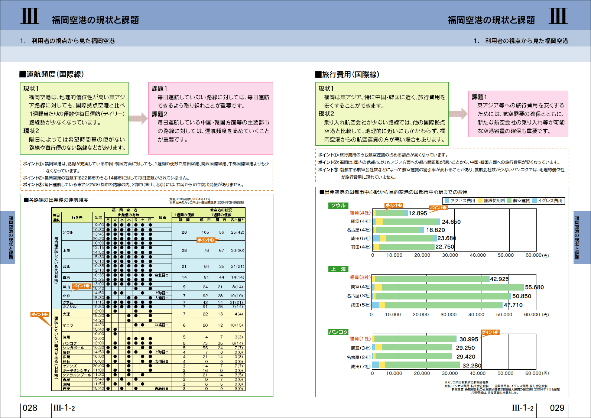Screen dimensions: 591x418
Task: Click the 課題1 heading in the travel cost box
Action: pos(480,97)
